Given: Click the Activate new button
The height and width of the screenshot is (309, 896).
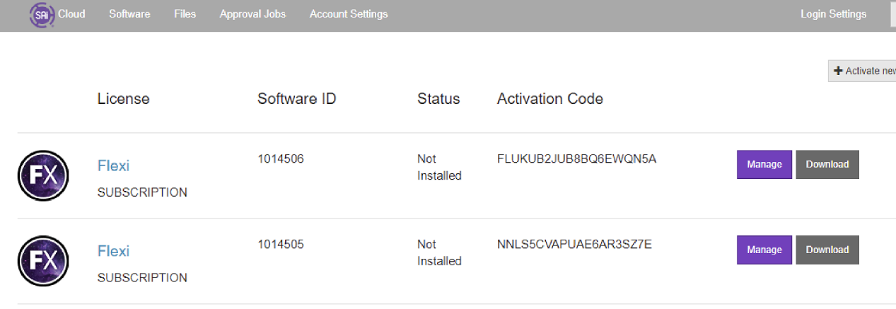Looking at the screenshot, I should (x=862, y=71).
